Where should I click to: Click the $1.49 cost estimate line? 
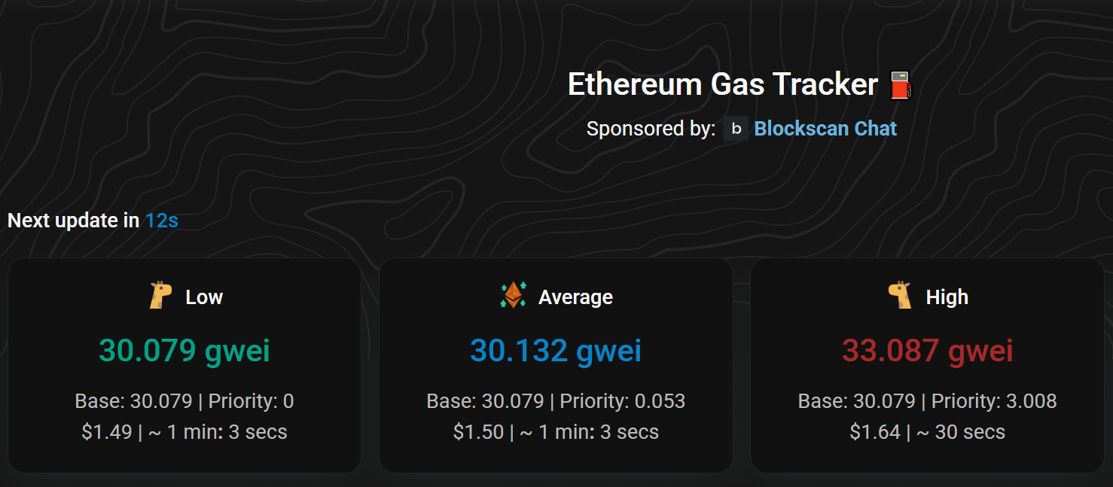point(184,432)
